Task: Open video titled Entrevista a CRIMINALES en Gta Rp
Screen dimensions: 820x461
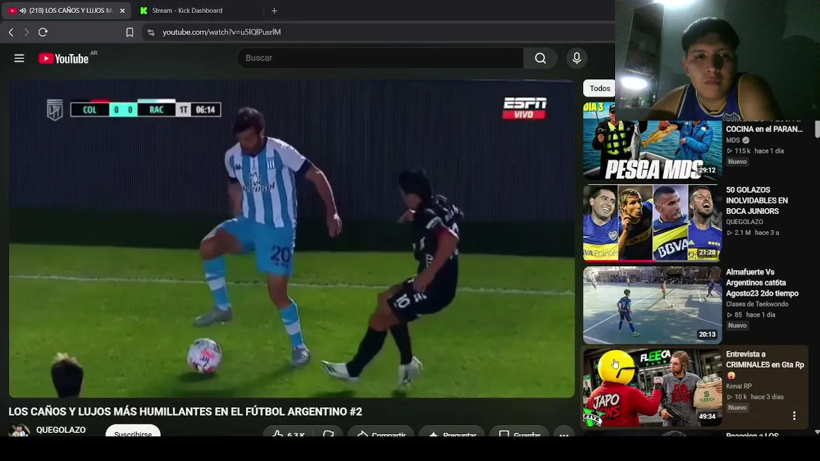Action: (x=765, y=365)
